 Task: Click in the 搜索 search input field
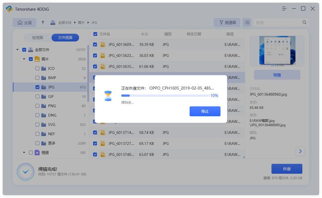278,22
